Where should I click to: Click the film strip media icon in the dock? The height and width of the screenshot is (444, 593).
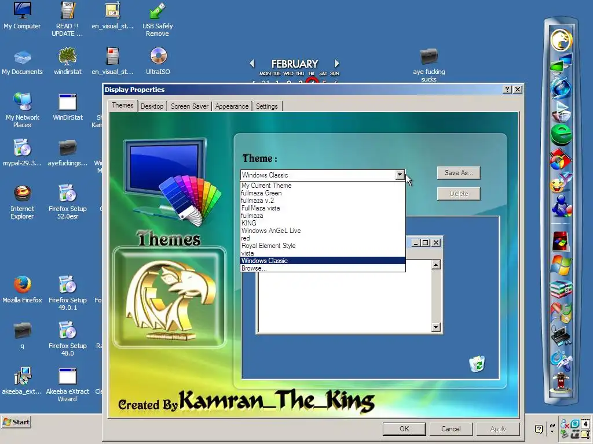pos(561,158)
